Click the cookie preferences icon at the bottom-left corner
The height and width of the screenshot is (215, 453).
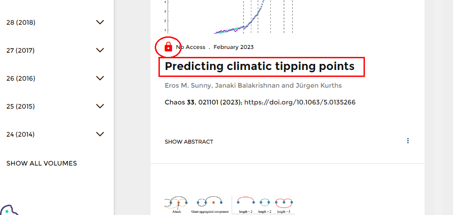pyautogui.click(x=9, y=210)
